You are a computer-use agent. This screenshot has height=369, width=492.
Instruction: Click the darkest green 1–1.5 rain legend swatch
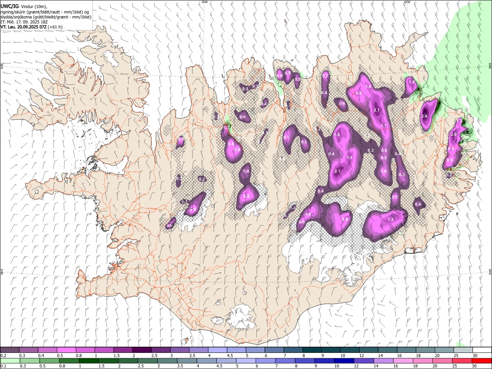88,361
